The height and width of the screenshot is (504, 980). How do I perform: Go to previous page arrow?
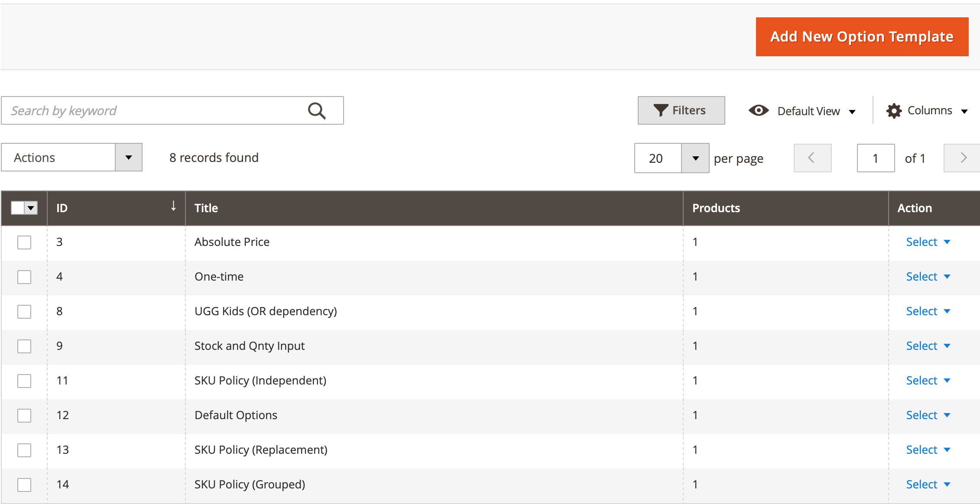click(x=812, y=158)
